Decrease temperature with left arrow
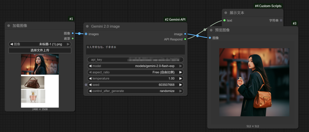Viewport: 309px width, 132px height. 90,78
